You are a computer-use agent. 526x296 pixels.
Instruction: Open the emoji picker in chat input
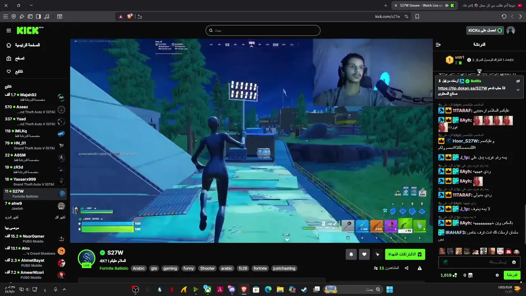click(514, 262)
